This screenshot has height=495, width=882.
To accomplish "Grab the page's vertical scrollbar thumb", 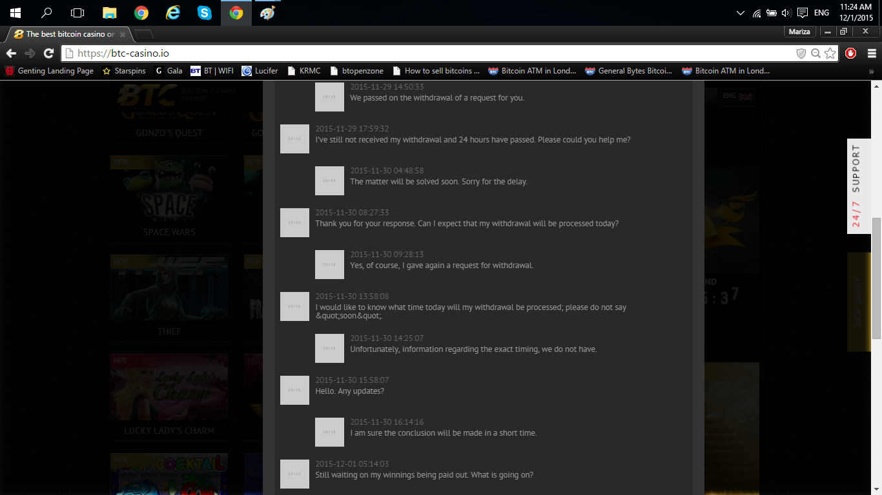I will pyautogui.click(x=876, y=278).
